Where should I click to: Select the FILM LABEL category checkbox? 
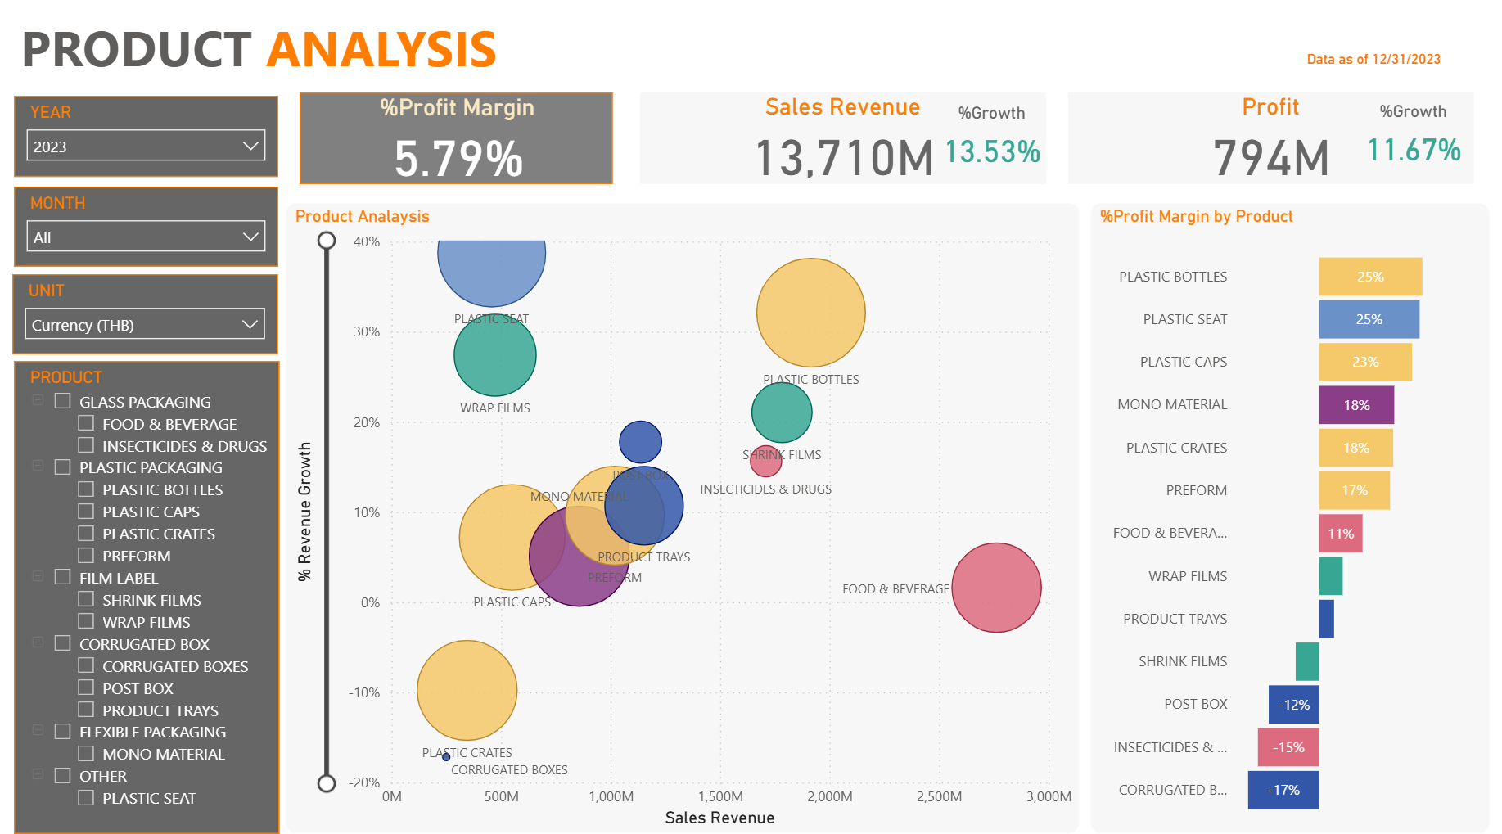click(x=63, y=577)
